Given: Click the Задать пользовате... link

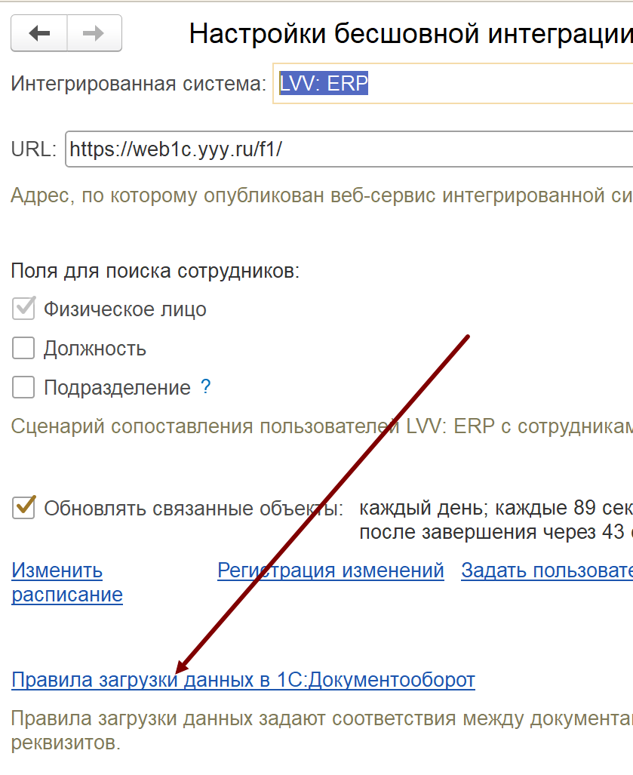Looking at the screenshot, I should [546, 570].
